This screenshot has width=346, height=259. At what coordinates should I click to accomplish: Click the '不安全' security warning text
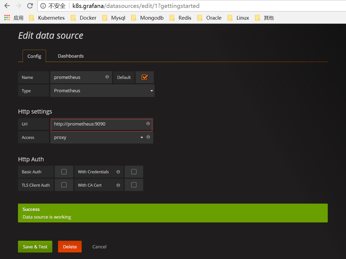pyautogui.click(x=57, y=6)
